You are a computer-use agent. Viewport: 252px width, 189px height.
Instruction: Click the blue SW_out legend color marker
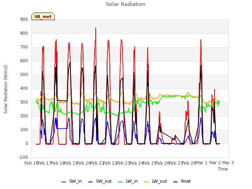91,182
